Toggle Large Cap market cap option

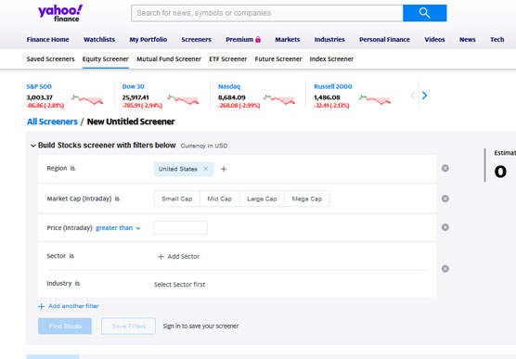click(262, 199)
